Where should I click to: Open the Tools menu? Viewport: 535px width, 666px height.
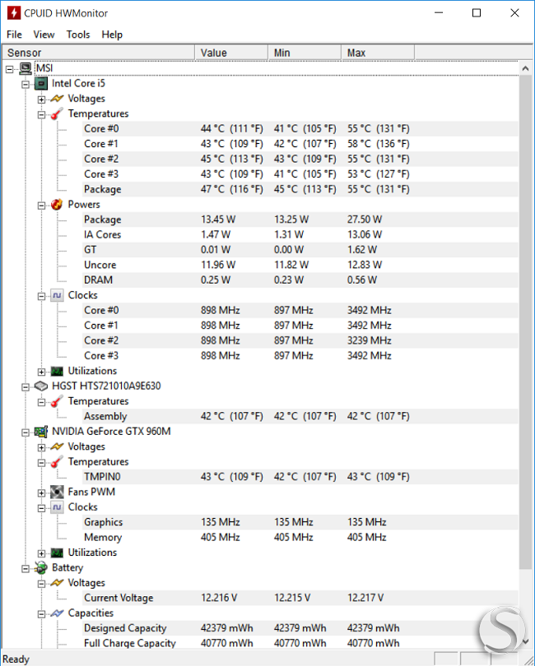[x=78, y=35]
